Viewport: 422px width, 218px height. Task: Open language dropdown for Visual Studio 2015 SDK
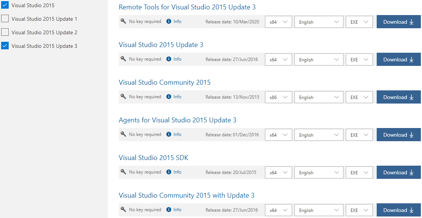[x=319, y=172]
